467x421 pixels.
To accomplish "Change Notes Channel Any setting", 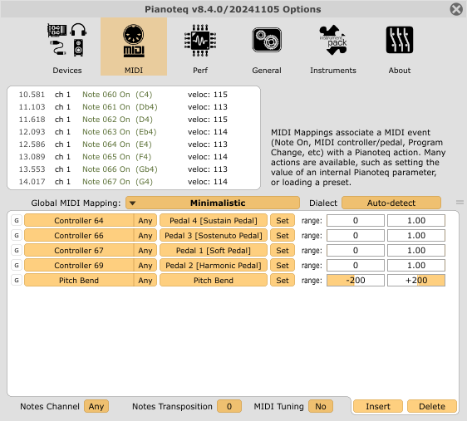I will point(96,406).
